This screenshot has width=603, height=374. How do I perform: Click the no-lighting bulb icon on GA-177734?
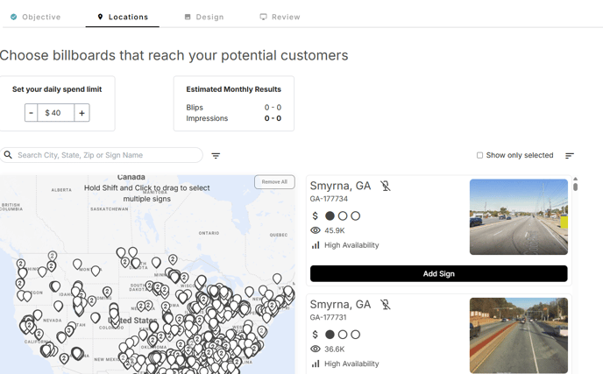coord(386,186)
